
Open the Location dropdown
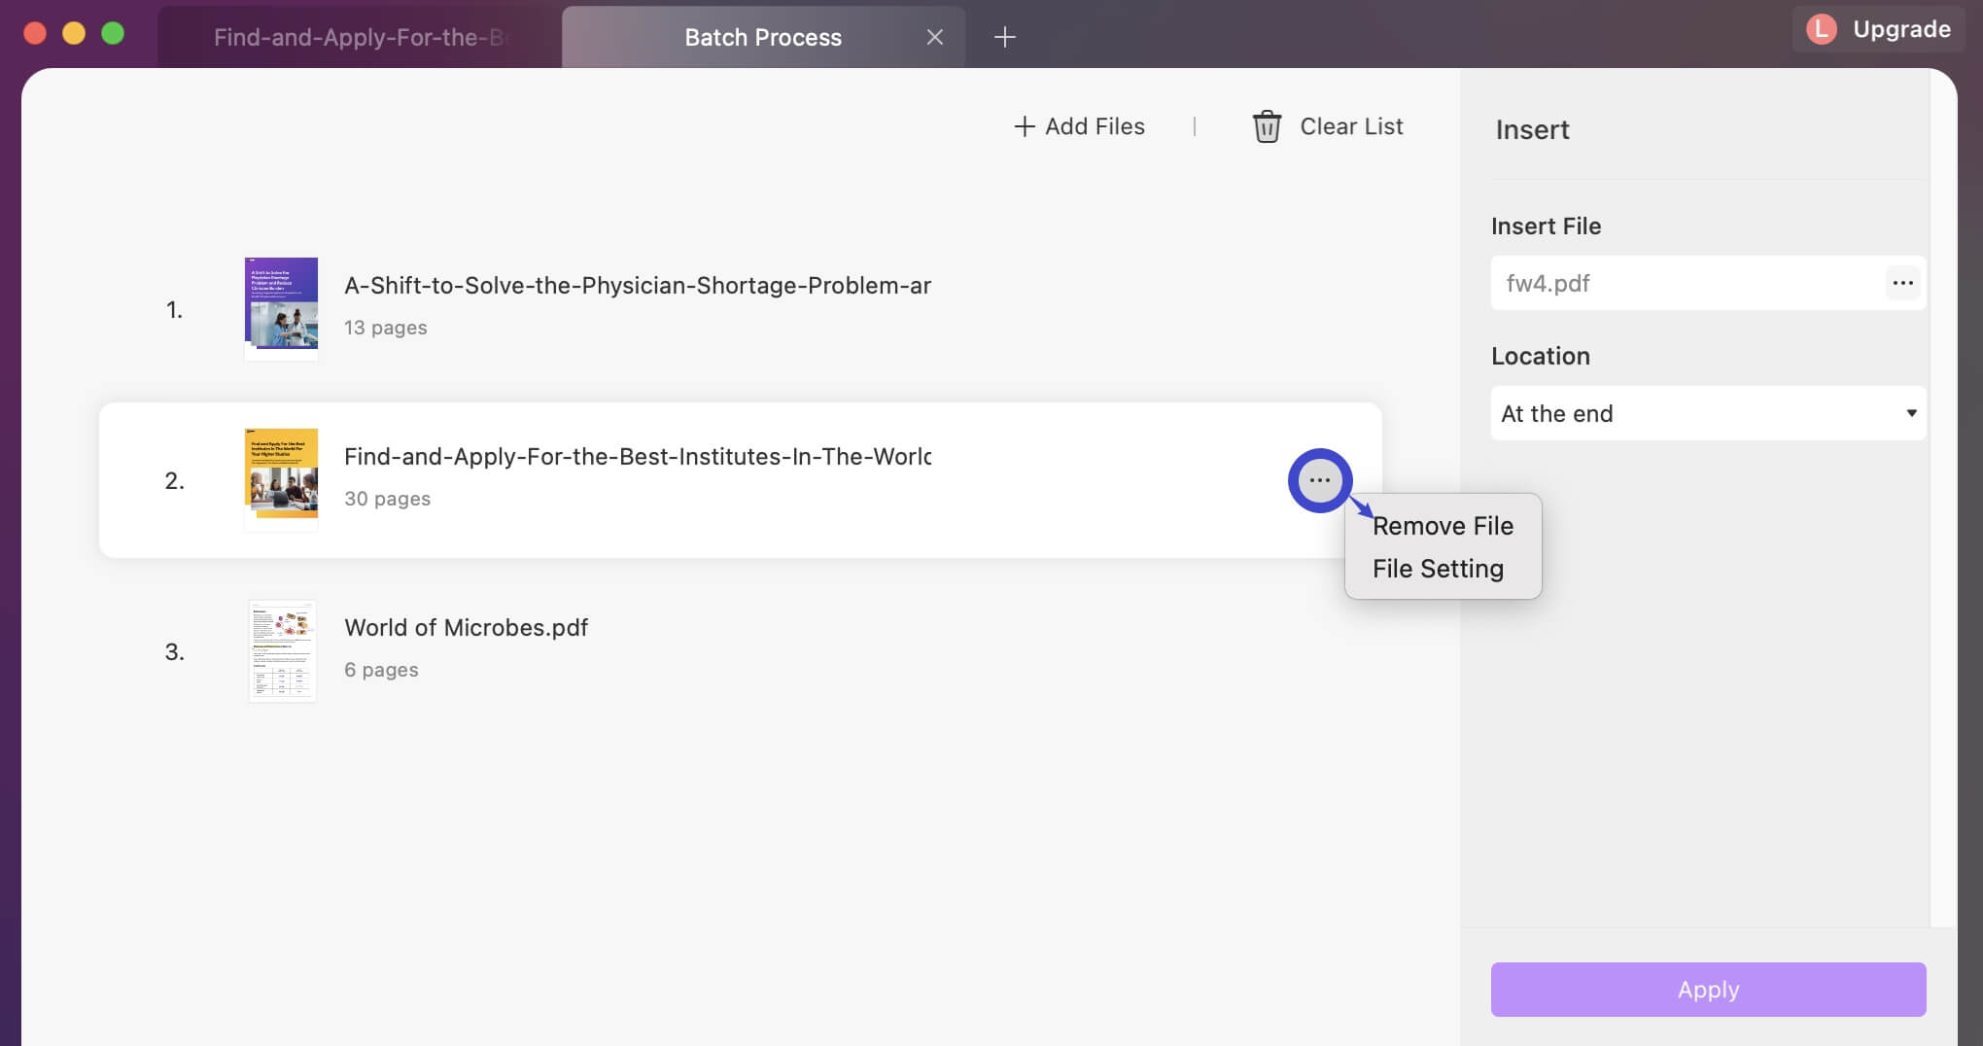pos(1708,413)
